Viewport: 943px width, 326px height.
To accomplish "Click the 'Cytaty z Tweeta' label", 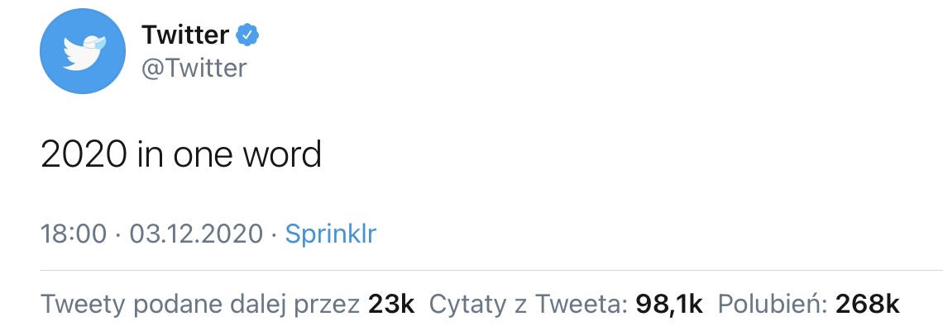I will pos(528,305).
